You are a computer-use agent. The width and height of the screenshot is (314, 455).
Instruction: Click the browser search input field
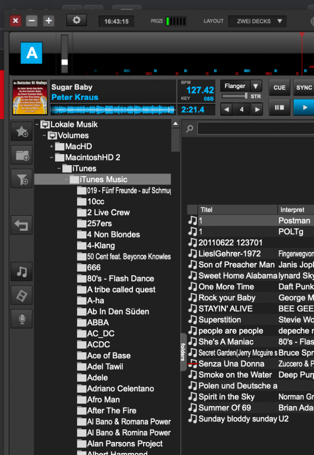256,128
